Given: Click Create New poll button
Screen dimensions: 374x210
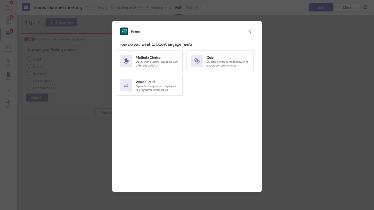Looking at the screenshot, I should point(61,22).
